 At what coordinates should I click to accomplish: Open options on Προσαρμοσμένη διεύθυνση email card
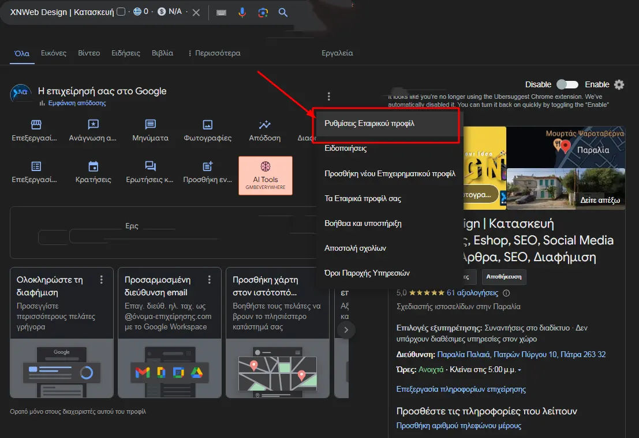(210, 279)
